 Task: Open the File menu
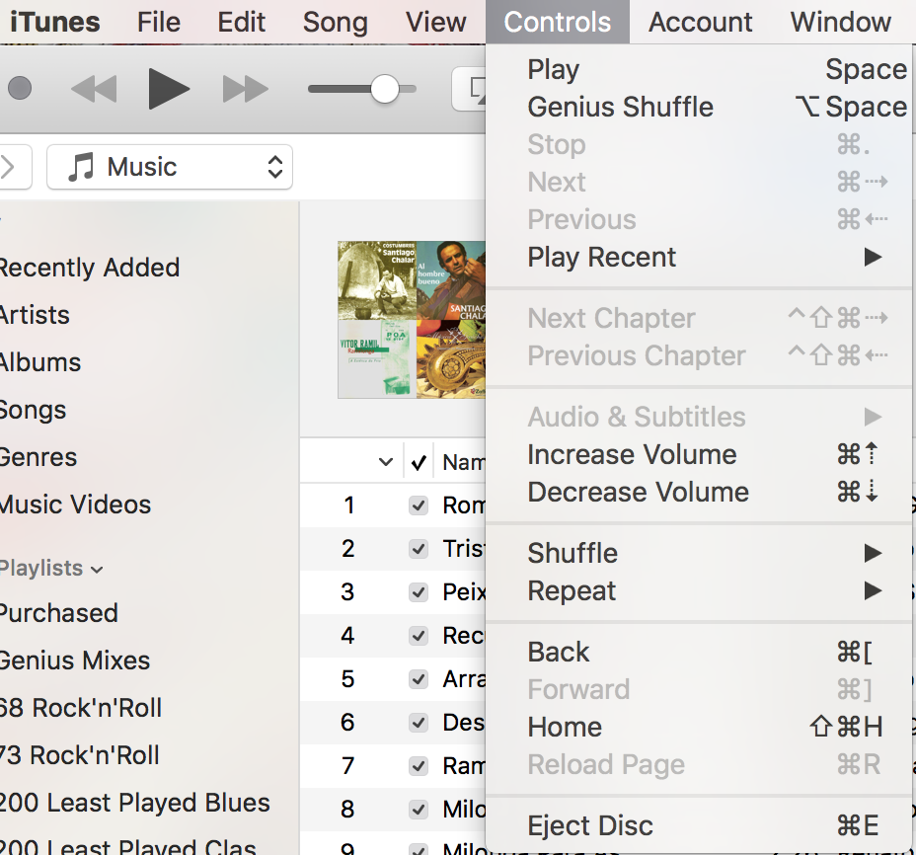[159, 22]
